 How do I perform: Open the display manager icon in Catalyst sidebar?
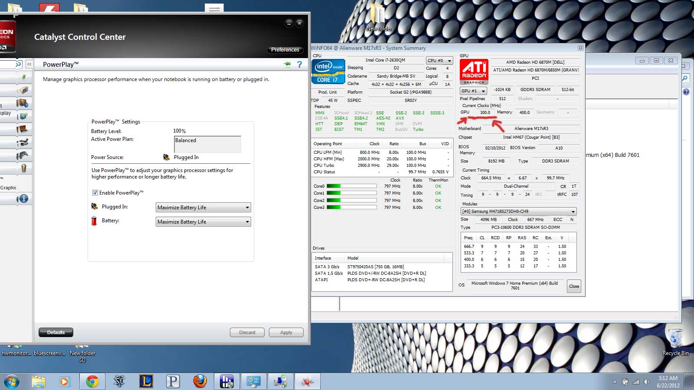click(x=23, y=103)
